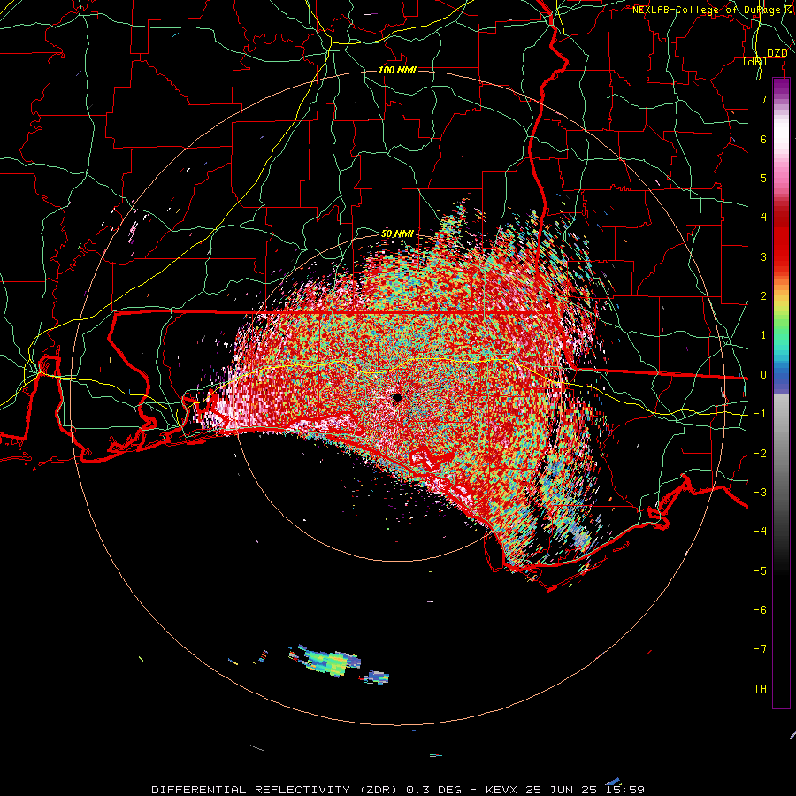Click the legend value -2
The height and width of the screenshot is (796, 796).
[x=760, y=453]
